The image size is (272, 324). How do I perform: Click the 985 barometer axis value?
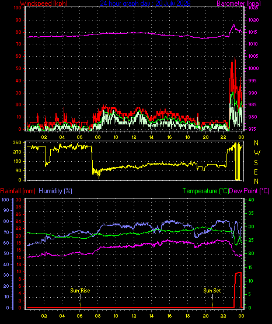click(x=252, y=104)
